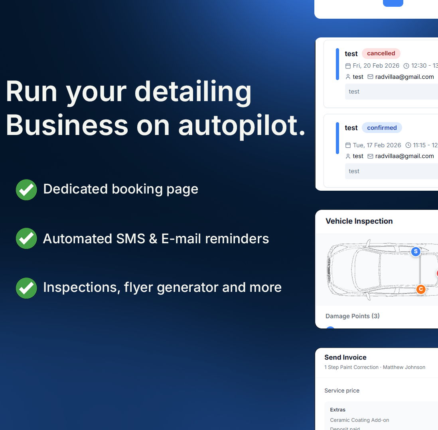Viewport: 438px width, 430px height.
Task: Select the orange C damage marker on the car
Action: tap(421, 289)
